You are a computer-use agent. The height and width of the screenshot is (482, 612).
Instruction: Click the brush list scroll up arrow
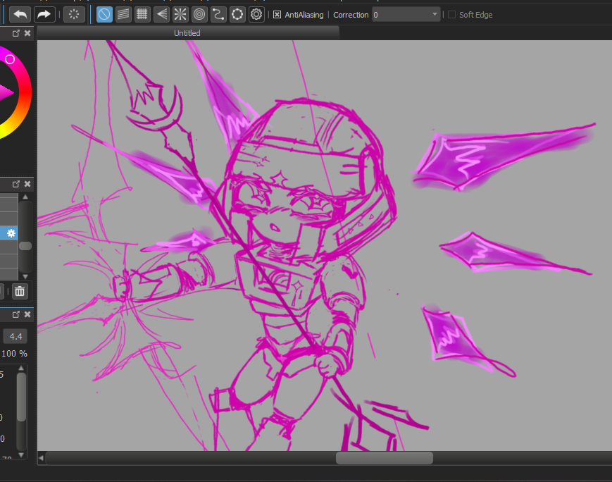click(21, 368)
